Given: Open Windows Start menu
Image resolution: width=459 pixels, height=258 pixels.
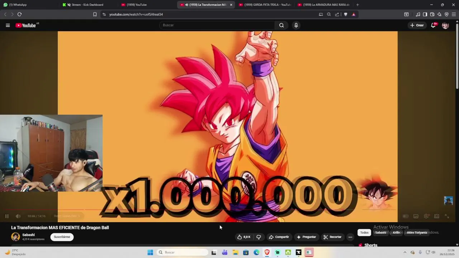Looking at the screenshot, I should [x=150, y=252].
